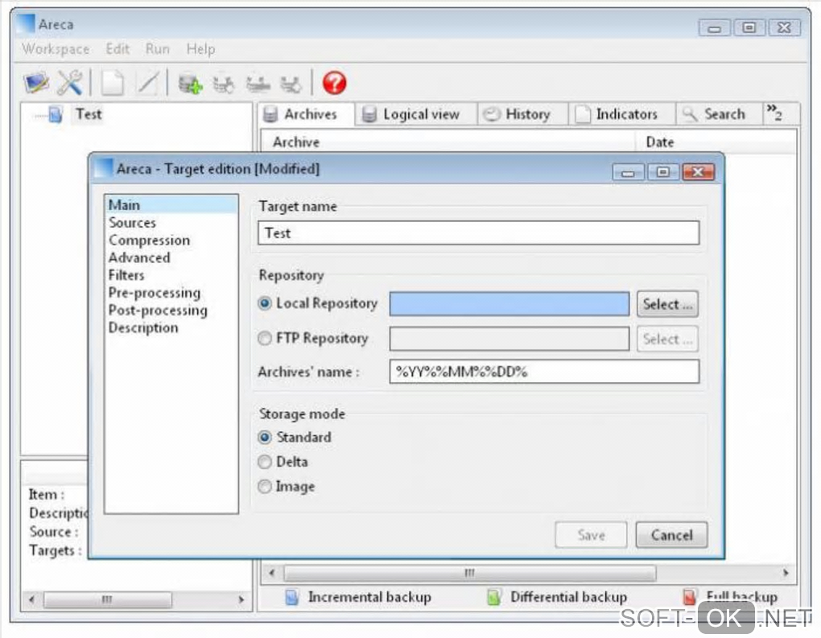Click the Incremental backup legend icon
Screen dimensions: 821x638
pos(292,597)
